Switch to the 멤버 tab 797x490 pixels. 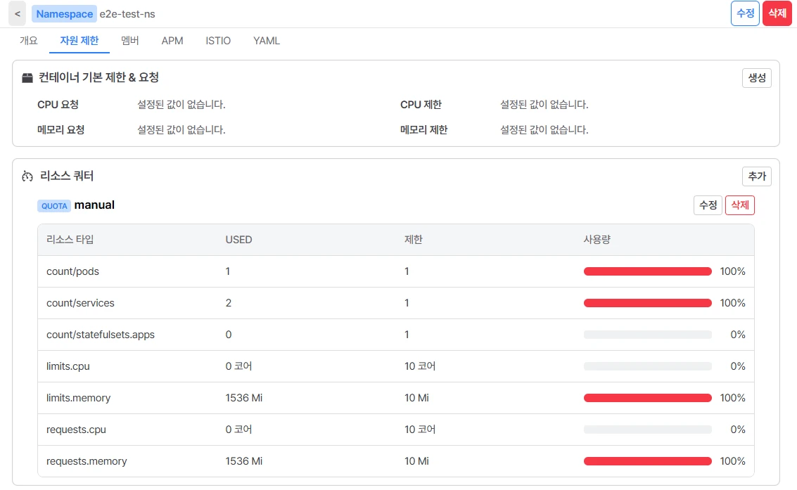click(x=130, y=41)
